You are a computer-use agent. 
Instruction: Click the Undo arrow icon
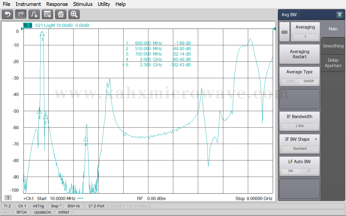click(8, 14)
